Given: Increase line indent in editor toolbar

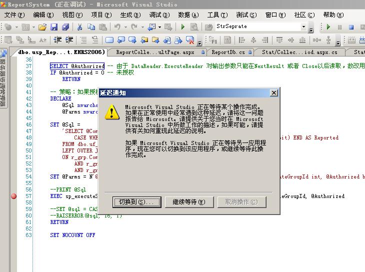Looking at the screenshot, I should (69, 40).
